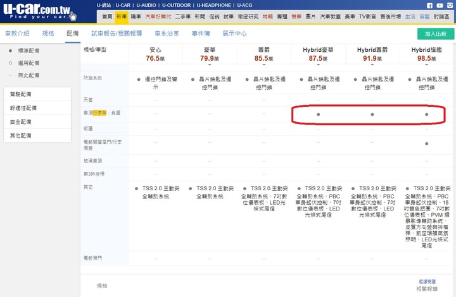Click the 第3排座椅 row label
456x297 pixels.
tap(94, 174)
